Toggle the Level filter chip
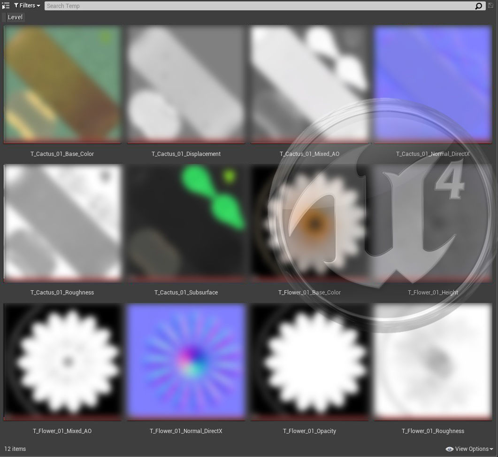The width and height of the screenshot is (498, 457). coord(13,17)
